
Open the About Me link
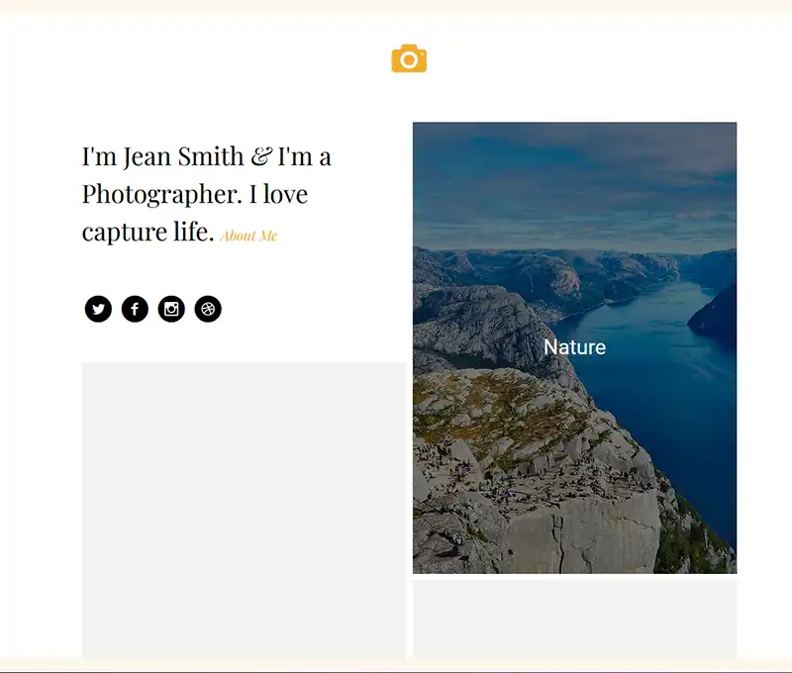248,236
